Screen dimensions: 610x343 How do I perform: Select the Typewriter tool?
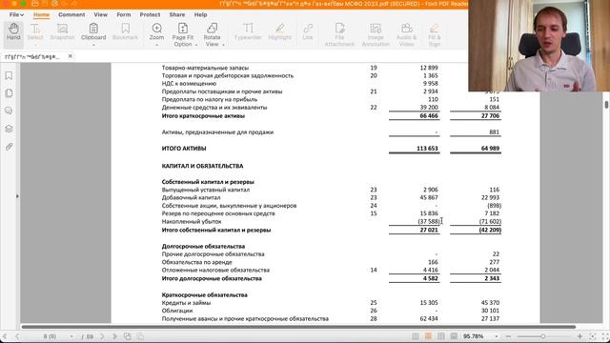(x=248, y=32)
